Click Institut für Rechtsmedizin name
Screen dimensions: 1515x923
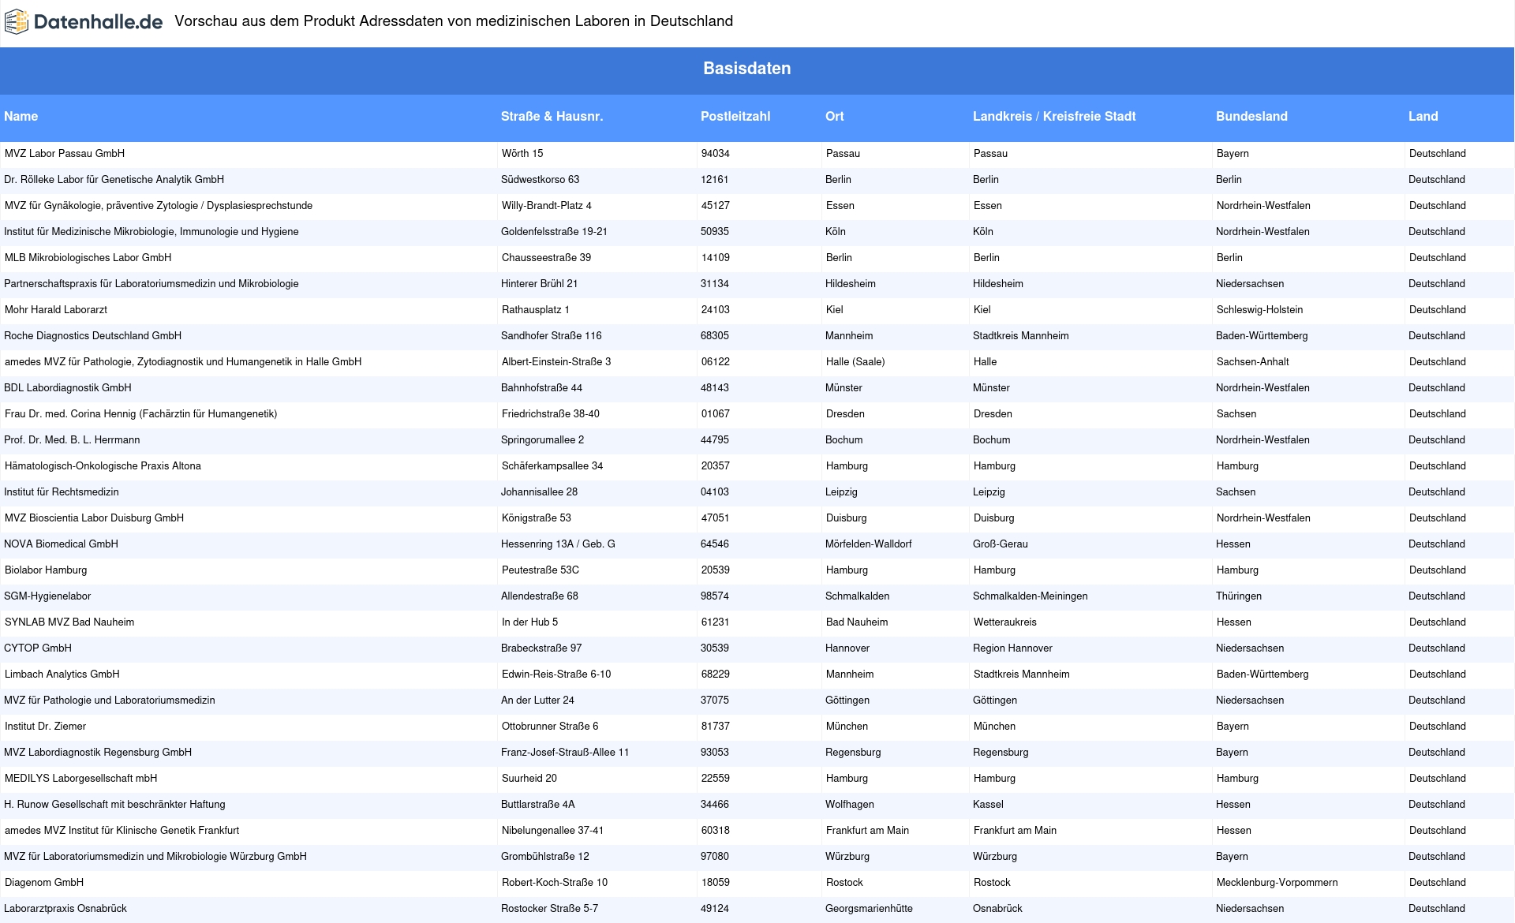(x=62, y=492)
